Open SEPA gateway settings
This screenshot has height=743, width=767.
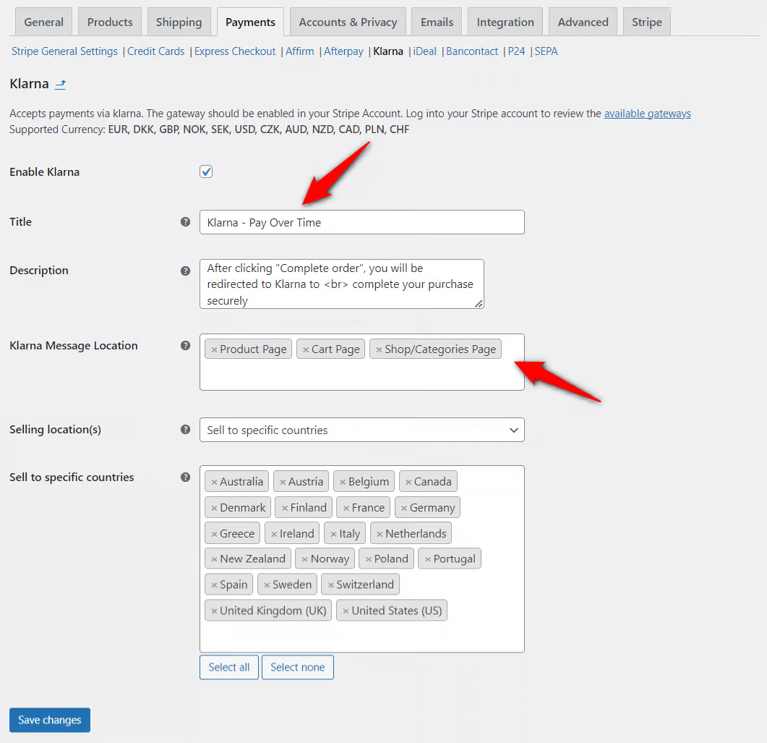tap(546, 51)
